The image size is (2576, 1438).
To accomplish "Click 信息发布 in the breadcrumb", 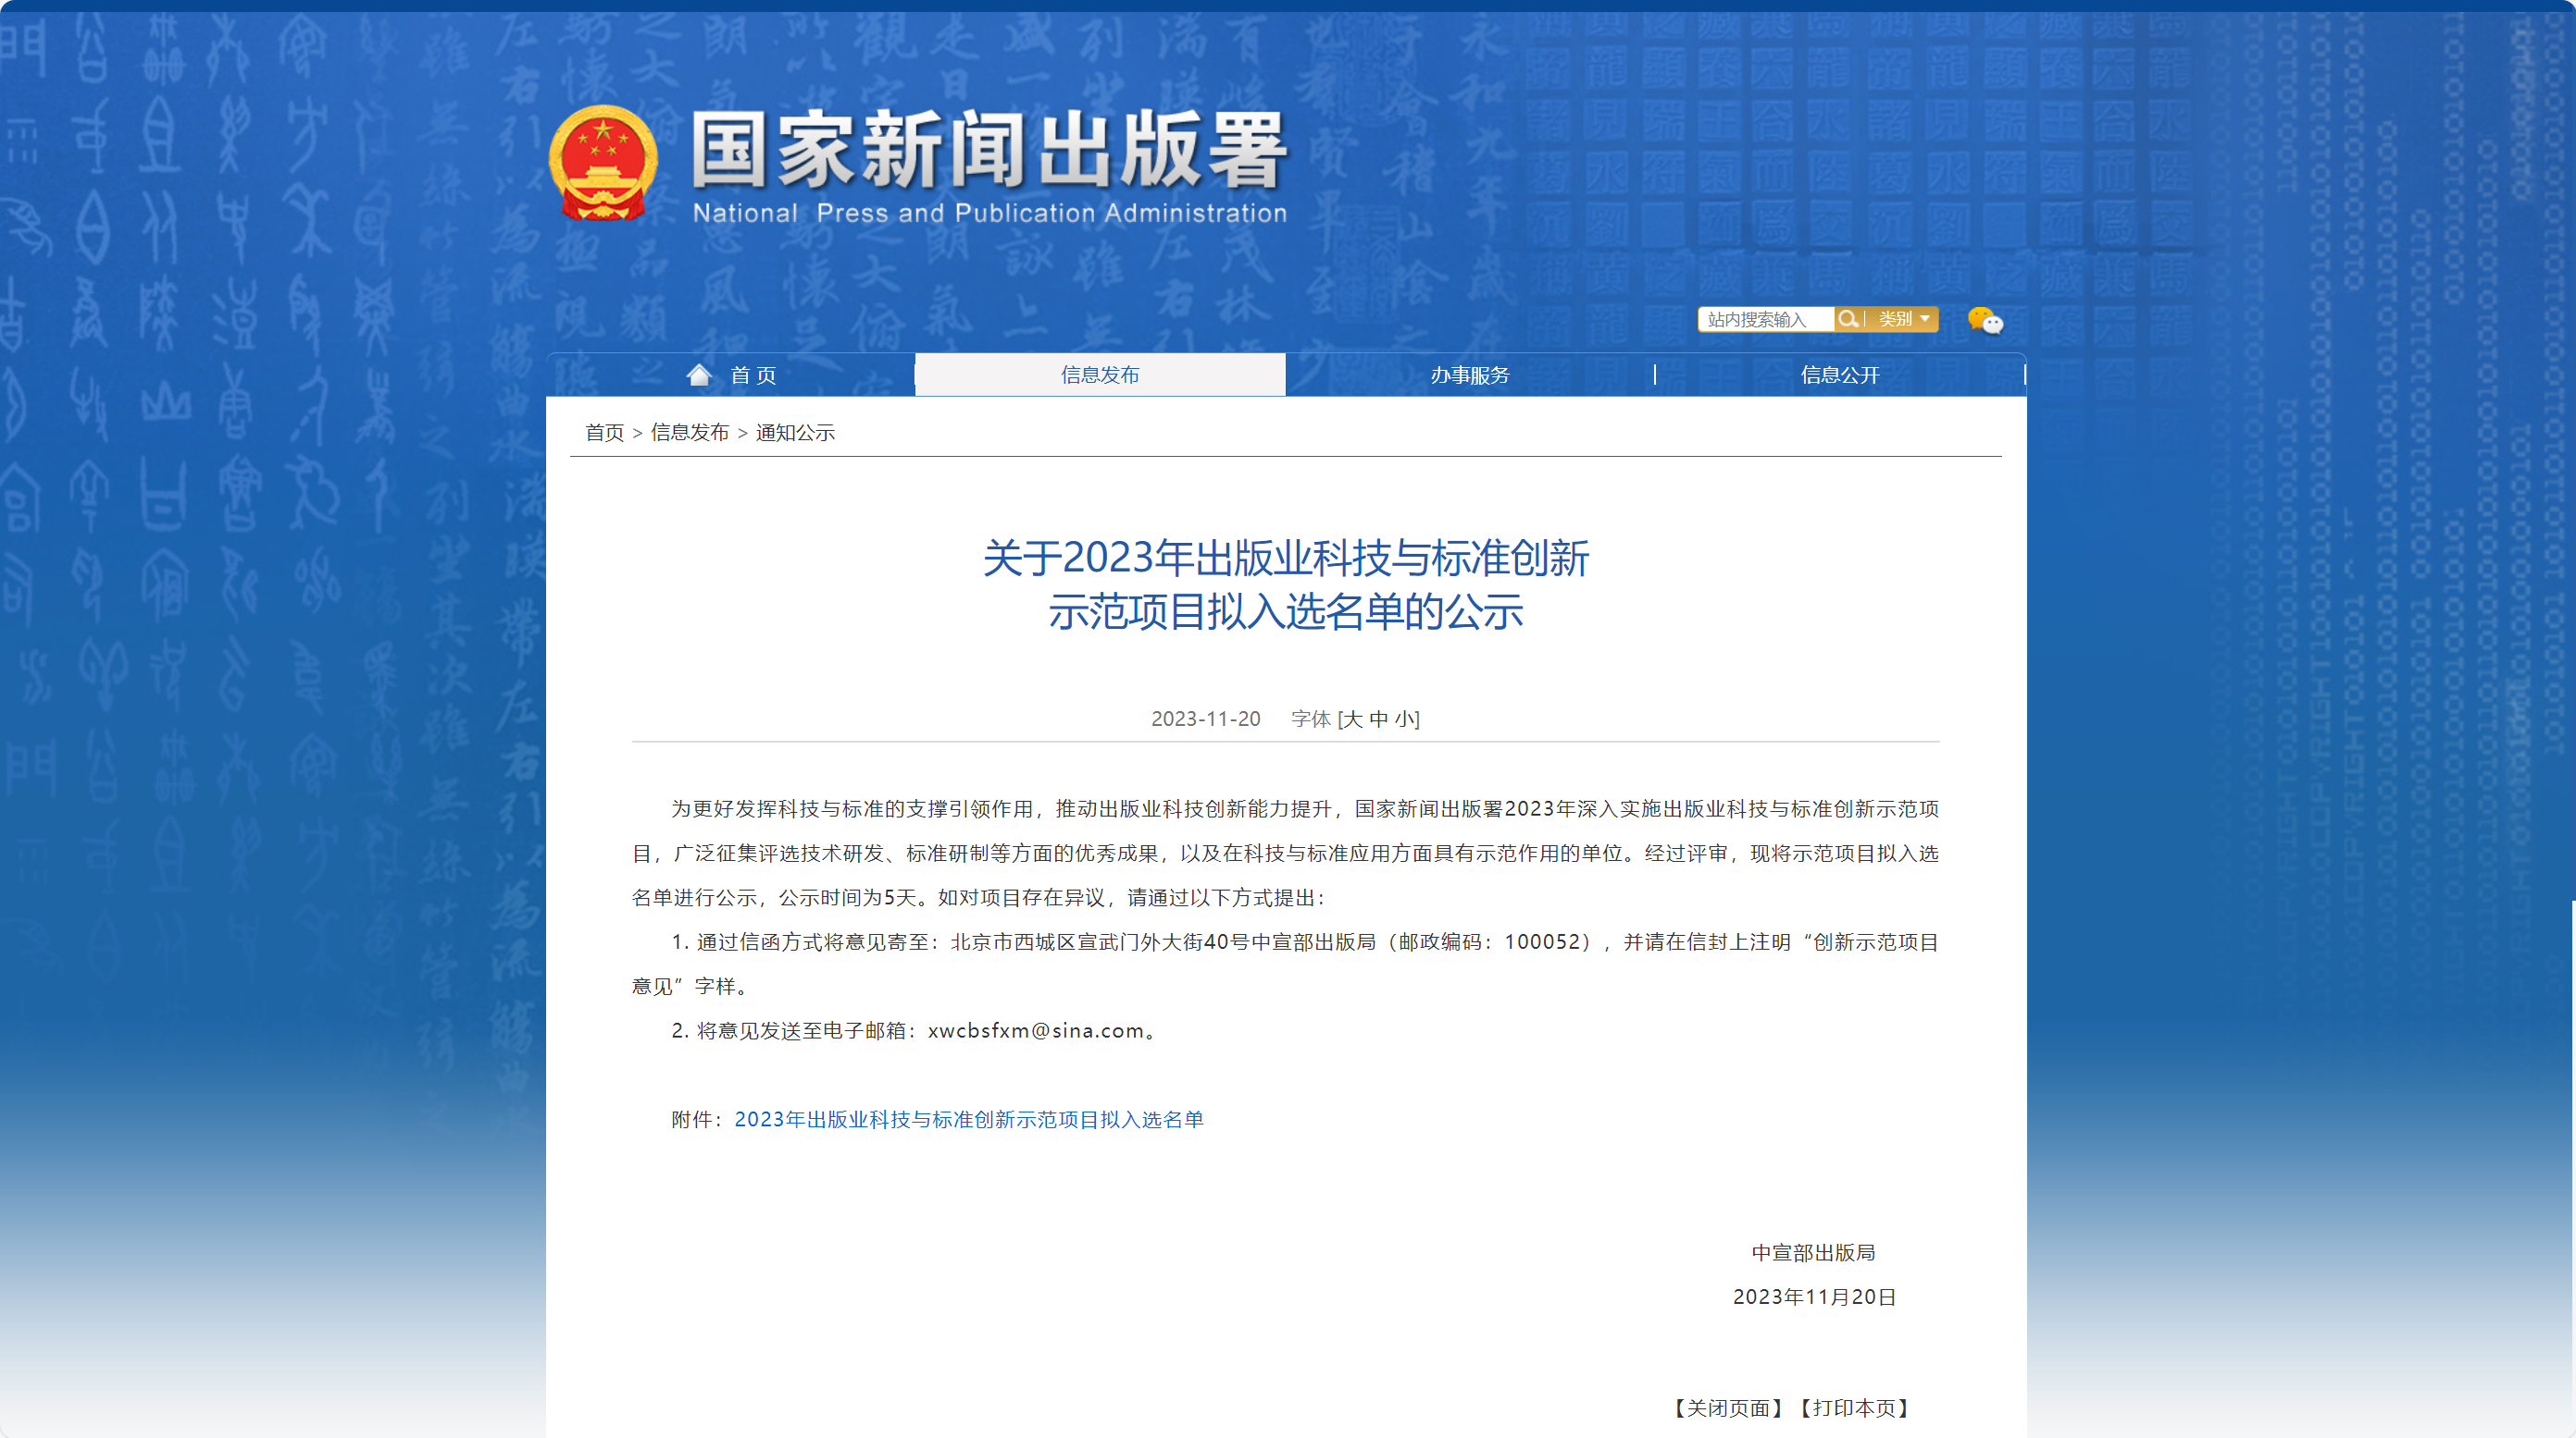I will click(x=689, y=433).
